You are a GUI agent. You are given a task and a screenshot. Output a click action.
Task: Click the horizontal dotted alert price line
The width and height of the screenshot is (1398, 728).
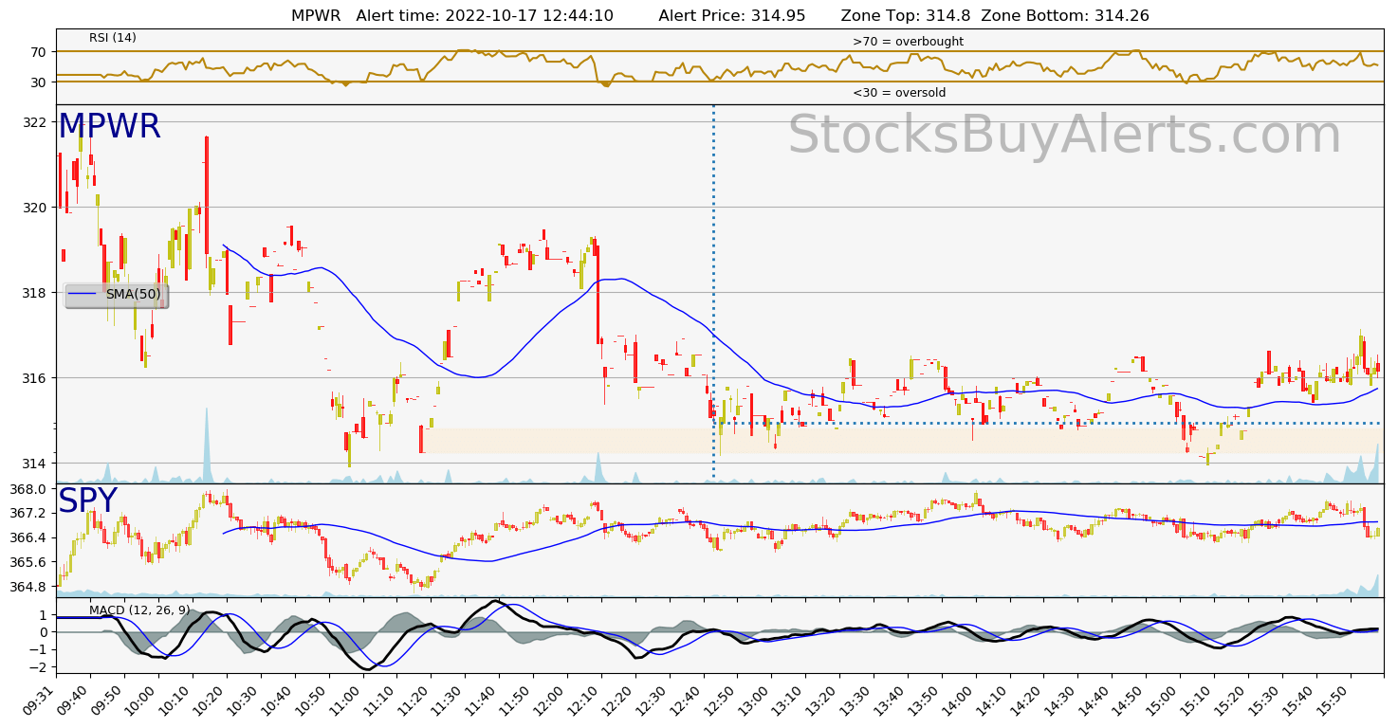[1048, 423]
